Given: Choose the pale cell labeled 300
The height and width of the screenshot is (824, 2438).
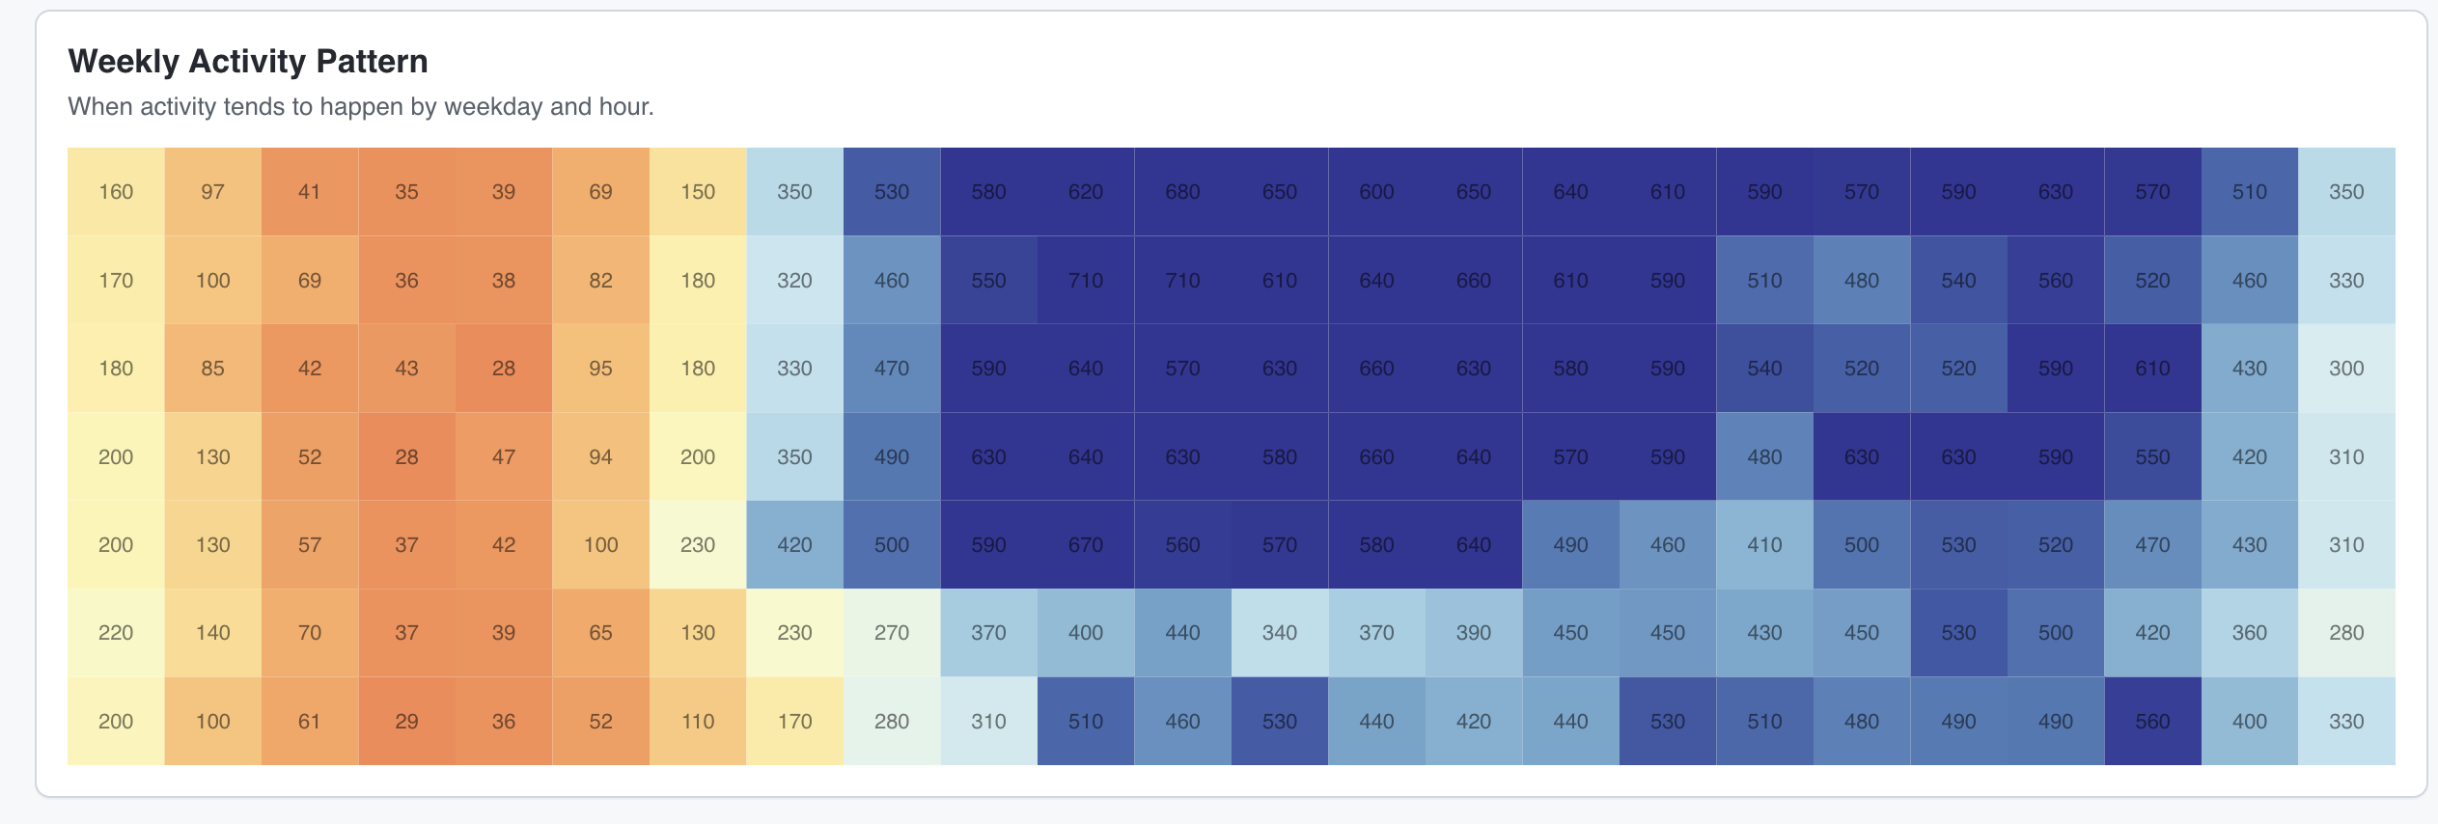Looking at the screenshot, I should click(x=2346, y=368).
